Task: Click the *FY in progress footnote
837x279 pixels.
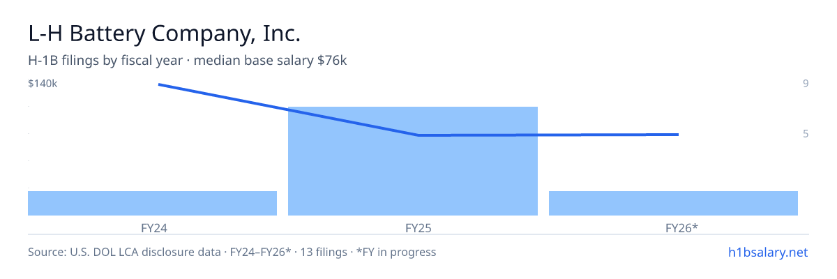Action: 396,252
